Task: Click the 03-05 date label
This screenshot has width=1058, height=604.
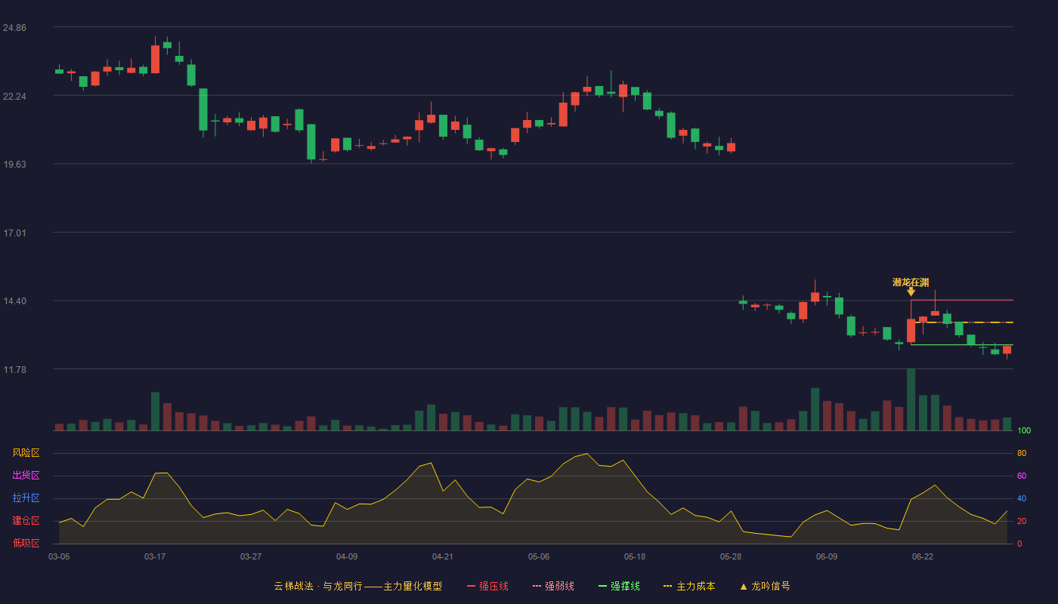Action: click(59, 556)
